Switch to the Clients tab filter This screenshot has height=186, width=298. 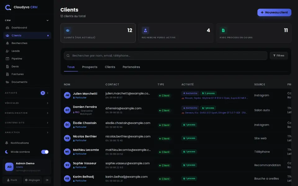tap(110, 67)
